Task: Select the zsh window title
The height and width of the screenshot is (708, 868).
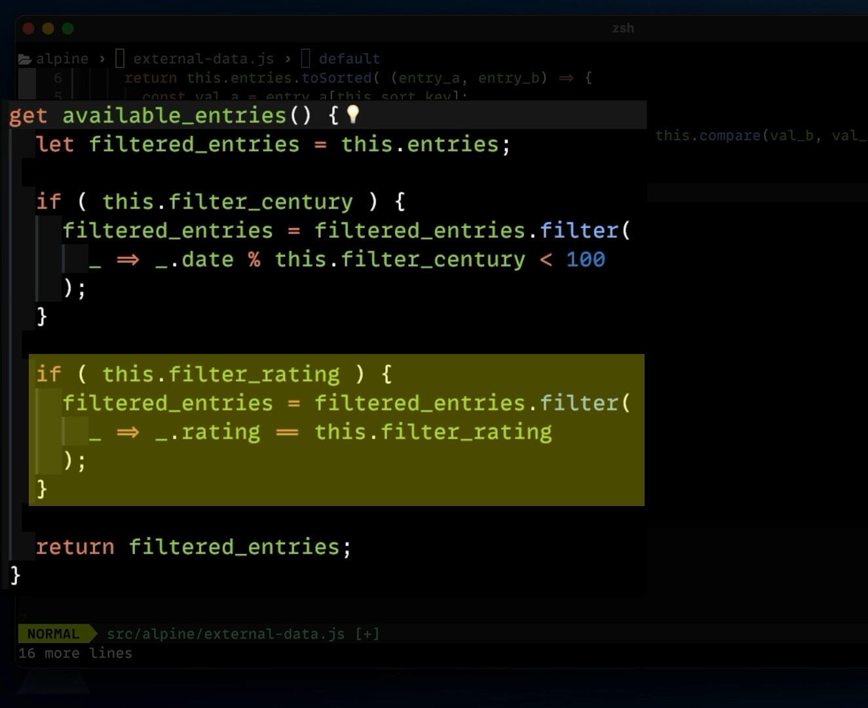Action: [x=623, y=28]
